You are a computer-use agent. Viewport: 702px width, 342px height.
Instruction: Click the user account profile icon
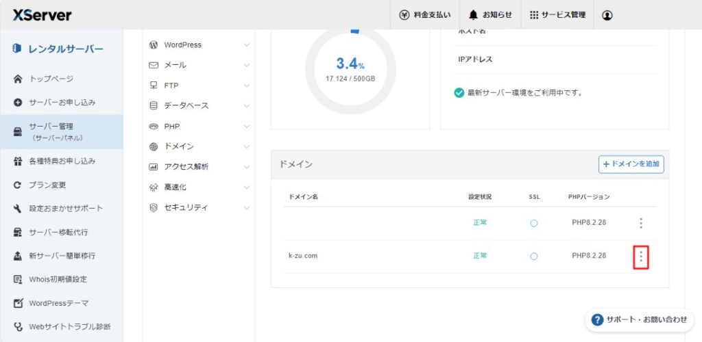tap(607, 15)
